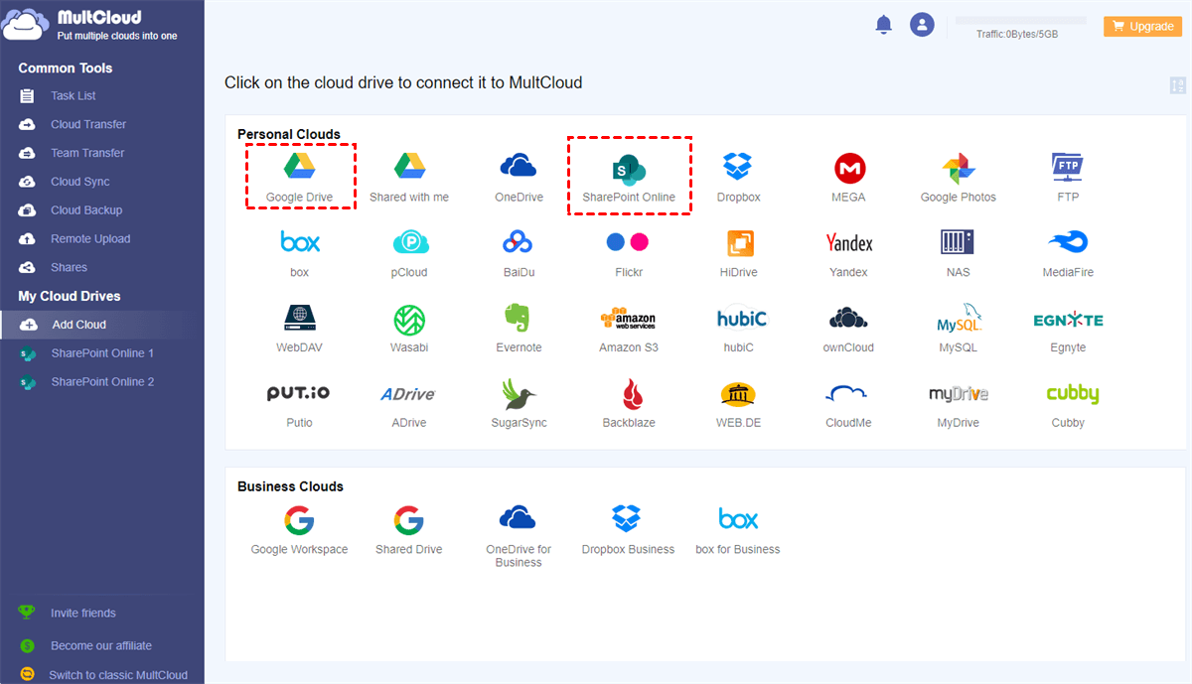Screen dimensions: 1192x684
Task: Select SharePoint Online 1 drive
Action: click(x=102, y=353)
